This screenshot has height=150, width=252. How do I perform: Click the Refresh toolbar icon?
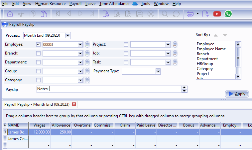[176, 14]
